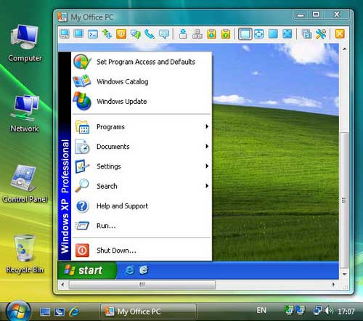Viewport: 363px width, 321px height.
Task: Click the Settings checklist icon
Action: tap(82, 166)
